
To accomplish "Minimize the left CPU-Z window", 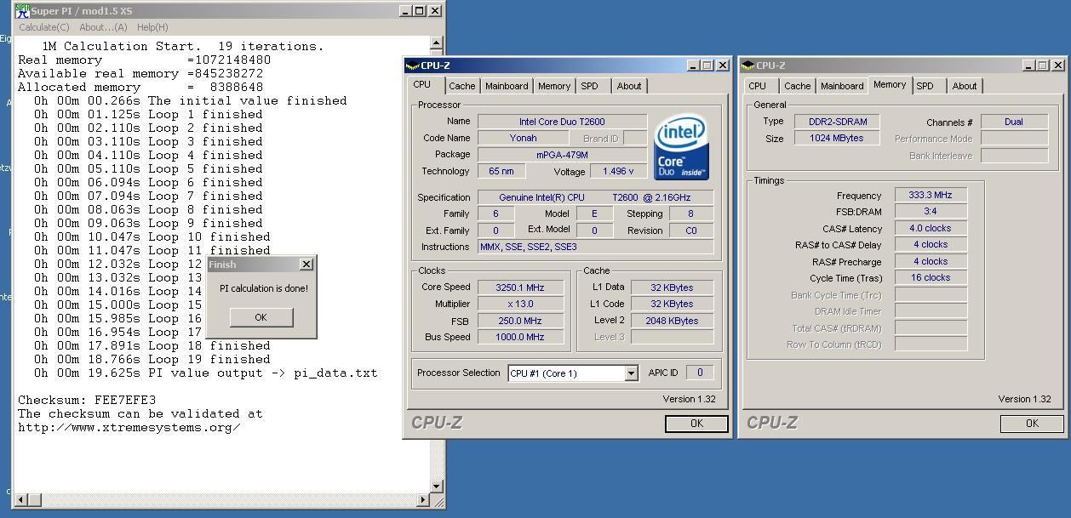I will [693, 65].
